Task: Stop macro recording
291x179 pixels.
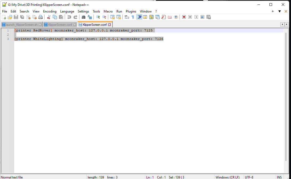Action: 189,17
